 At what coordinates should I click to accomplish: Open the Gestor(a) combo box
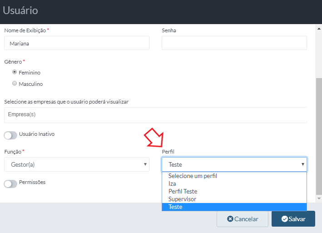point(77,164)
